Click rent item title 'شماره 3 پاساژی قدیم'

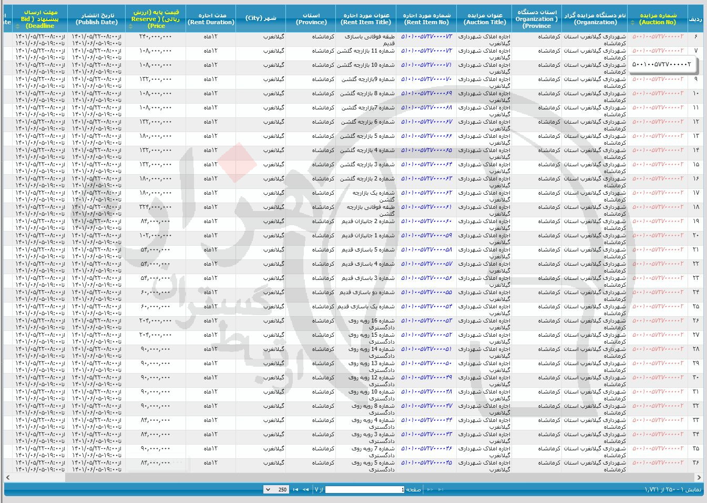368,278
